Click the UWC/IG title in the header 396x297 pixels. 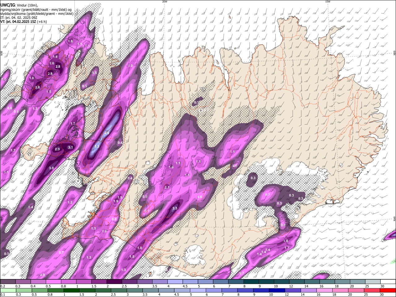click(x=7, y=5)
